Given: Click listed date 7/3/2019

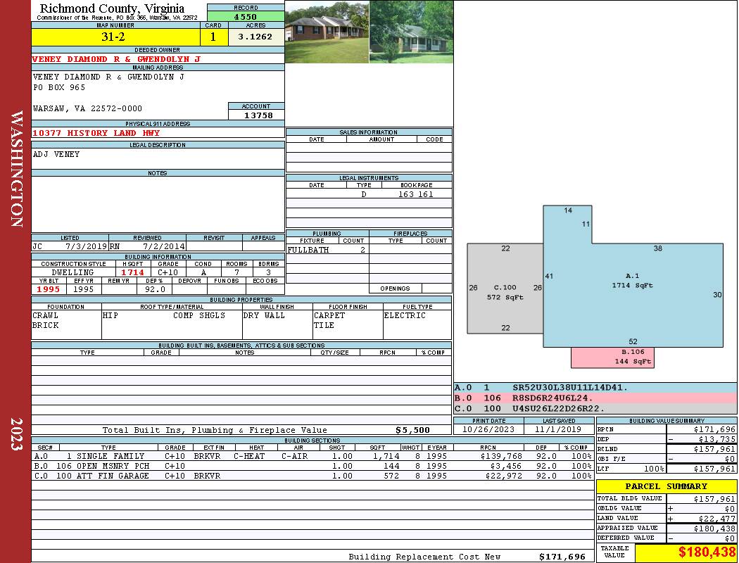Looking at the screenshot, I should point(87,246).
